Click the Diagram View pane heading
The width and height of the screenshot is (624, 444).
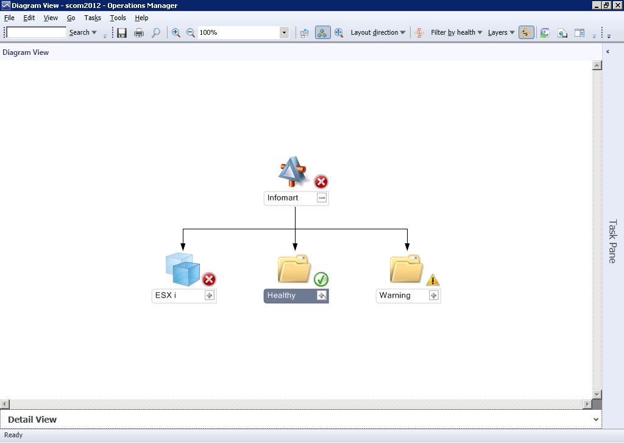(x=26, y=52)
